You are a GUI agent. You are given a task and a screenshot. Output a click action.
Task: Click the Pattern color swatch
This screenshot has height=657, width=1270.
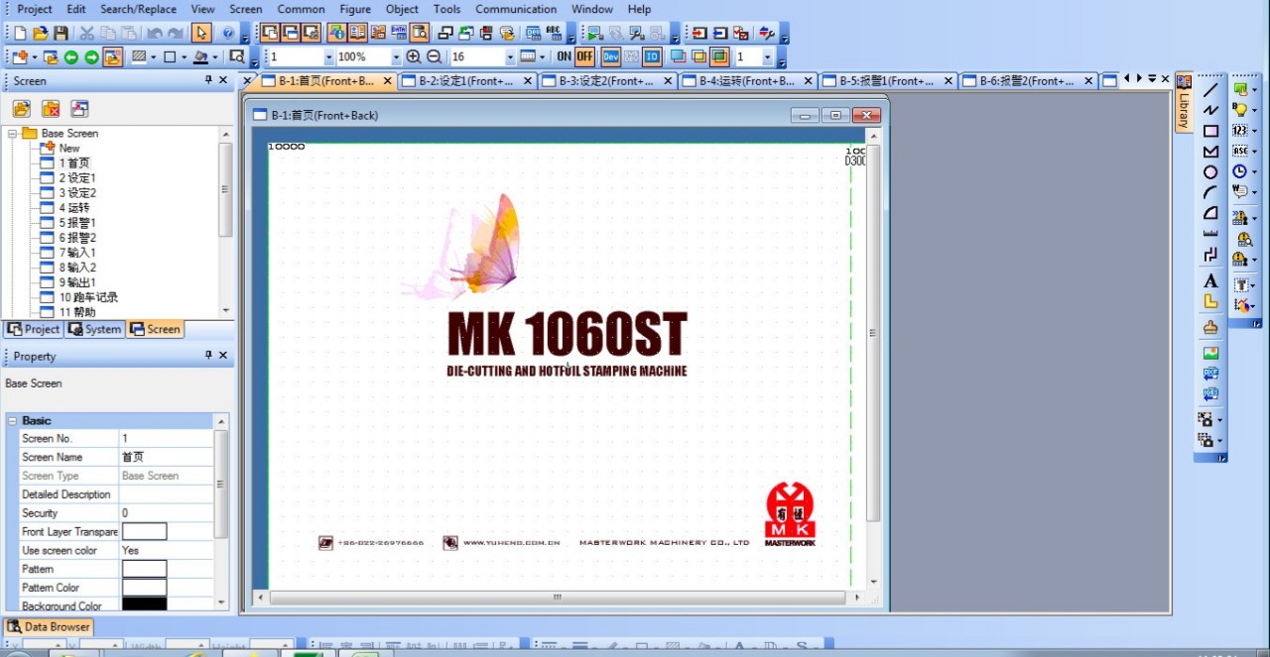[x=144, y=569]
